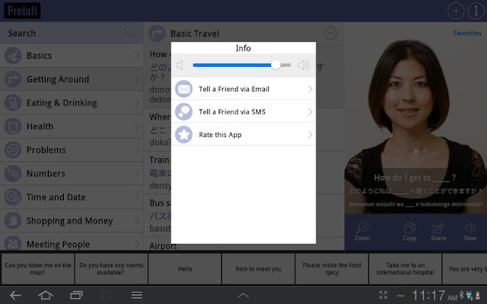
Task: Tap the plus icon in the top bar
Action: 456,11
